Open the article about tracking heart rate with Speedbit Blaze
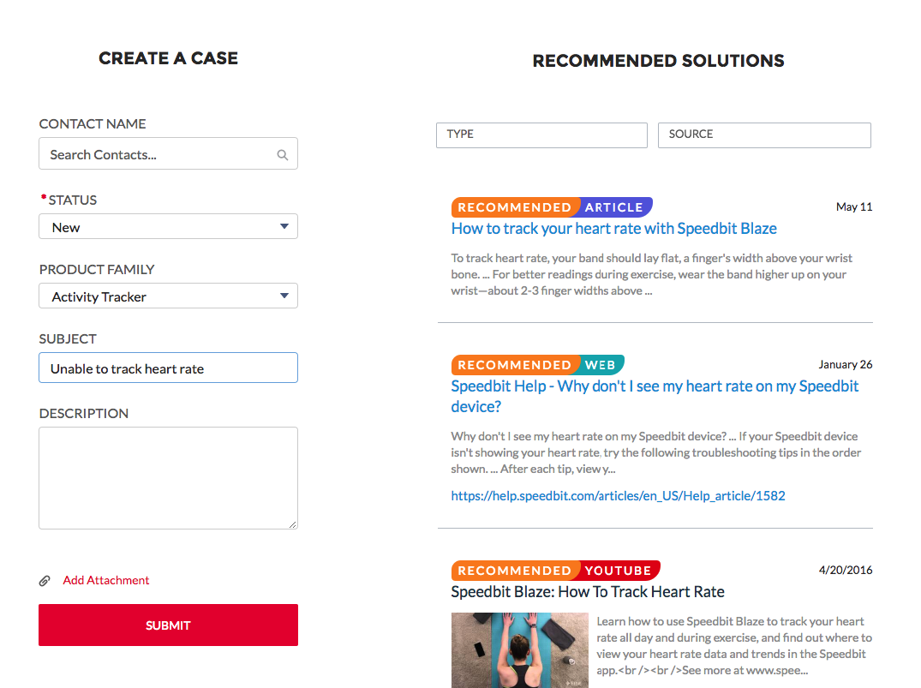This screenshot has height=688, width=921. tap(613, 229)
